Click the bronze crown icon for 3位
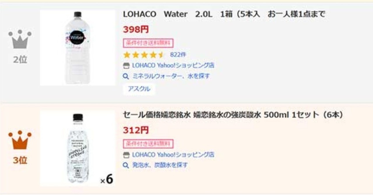The width and height of the screenshot is (373, 195). coord(20,140)
